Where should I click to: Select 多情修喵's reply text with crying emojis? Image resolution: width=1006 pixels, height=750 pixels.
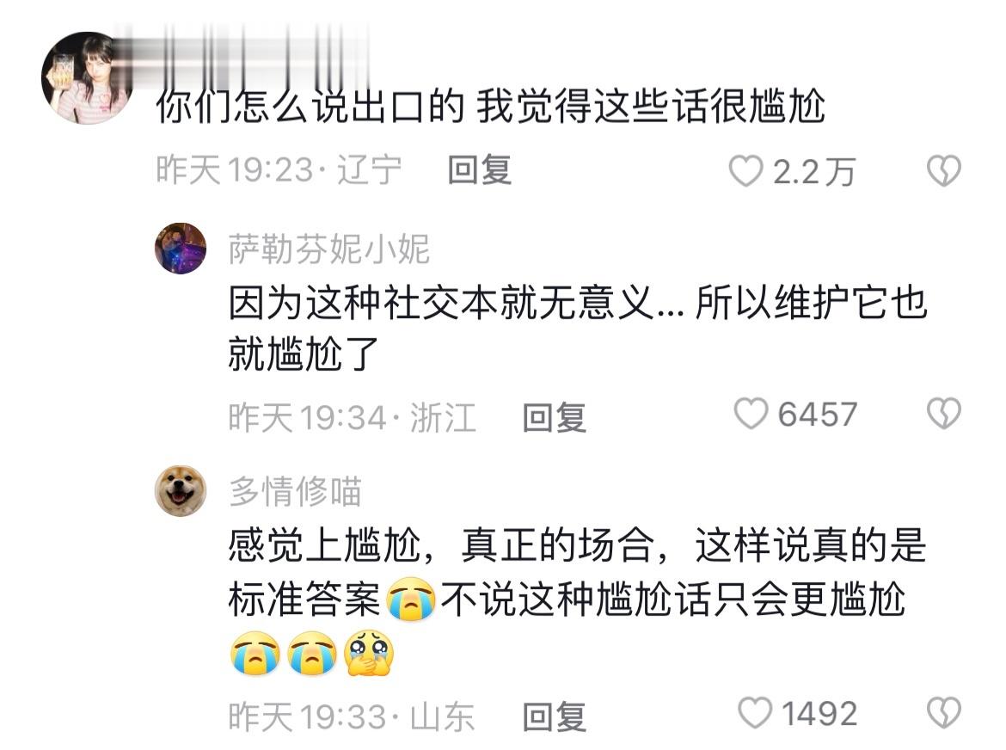tap(578, 600)
